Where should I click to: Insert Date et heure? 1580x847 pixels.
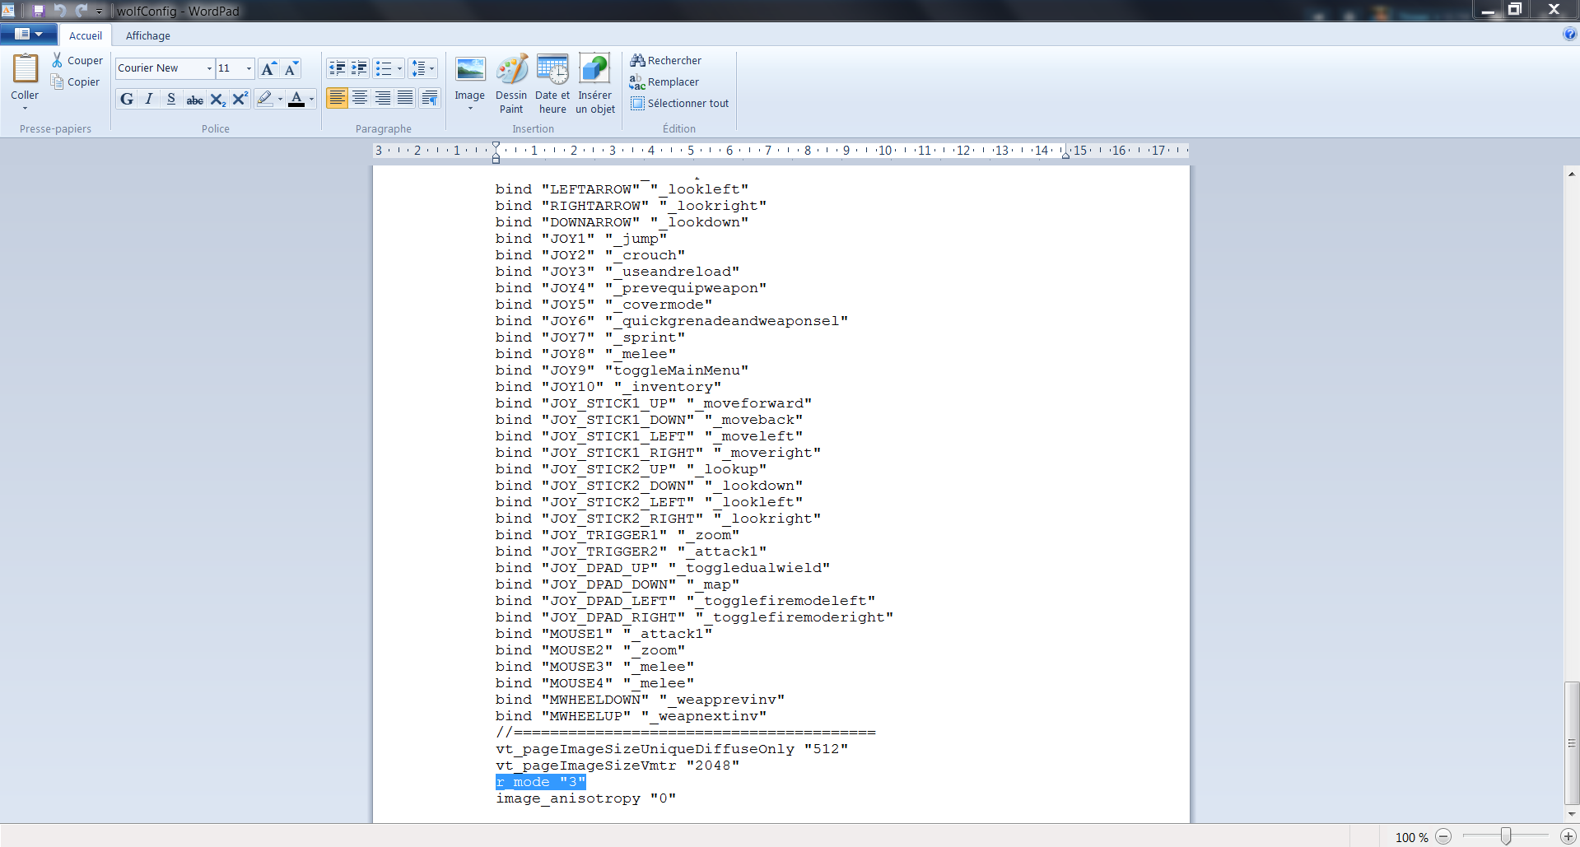pos(552,84)
